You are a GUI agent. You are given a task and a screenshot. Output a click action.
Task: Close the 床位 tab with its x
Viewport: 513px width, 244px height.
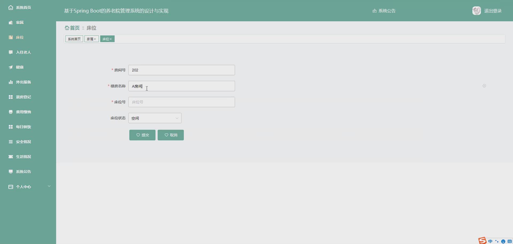click(111, 39)
